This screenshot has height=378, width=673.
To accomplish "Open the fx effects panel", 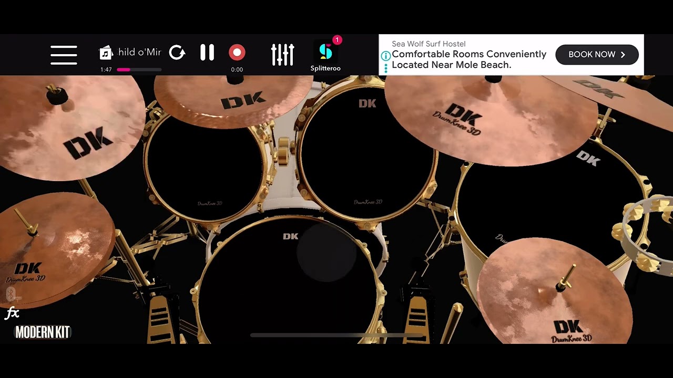I will coord(12,313).
